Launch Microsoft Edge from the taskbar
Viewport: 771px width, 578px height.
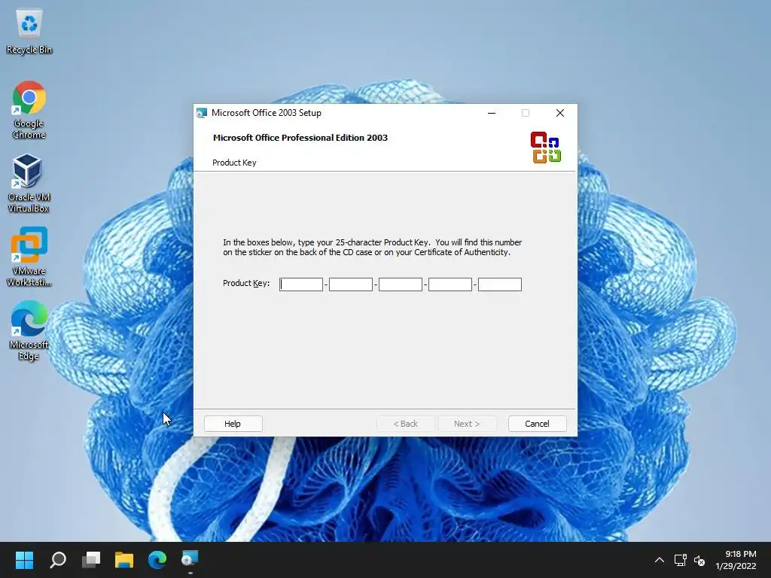pos(157,559)
